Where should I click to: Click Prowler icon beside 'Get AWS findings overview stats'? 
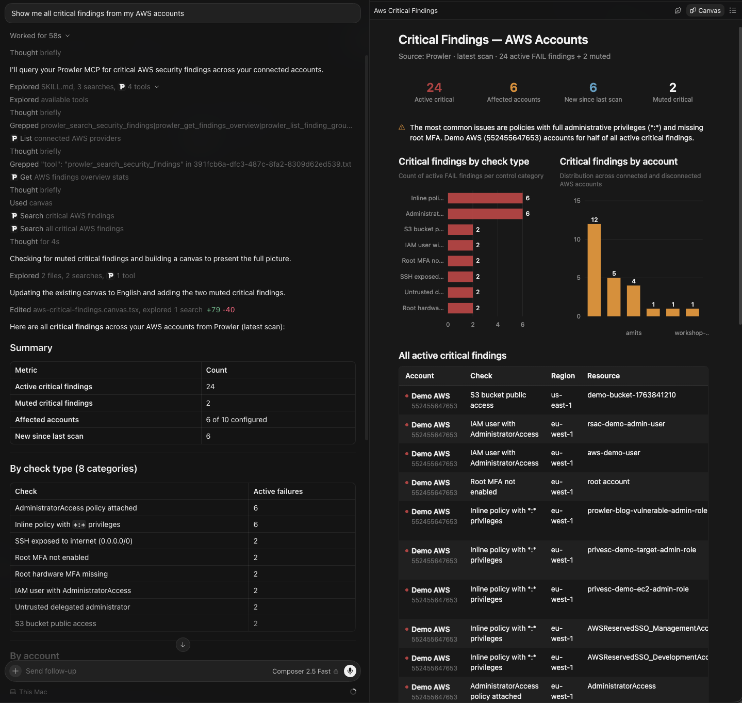14,177
